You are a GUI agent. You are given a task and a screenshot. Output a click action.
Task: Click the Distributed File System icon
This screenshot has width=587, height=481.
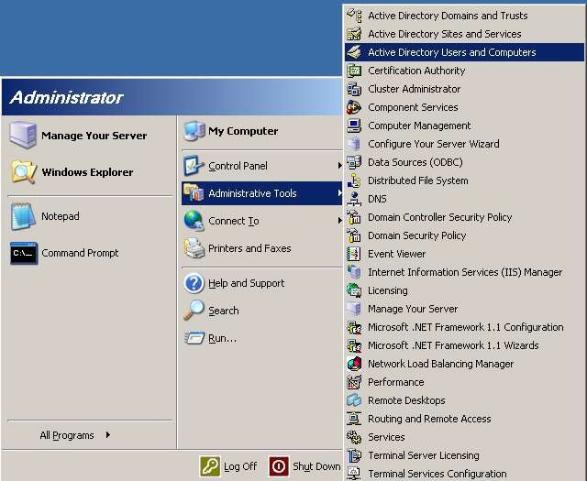[x=354, y=180]
